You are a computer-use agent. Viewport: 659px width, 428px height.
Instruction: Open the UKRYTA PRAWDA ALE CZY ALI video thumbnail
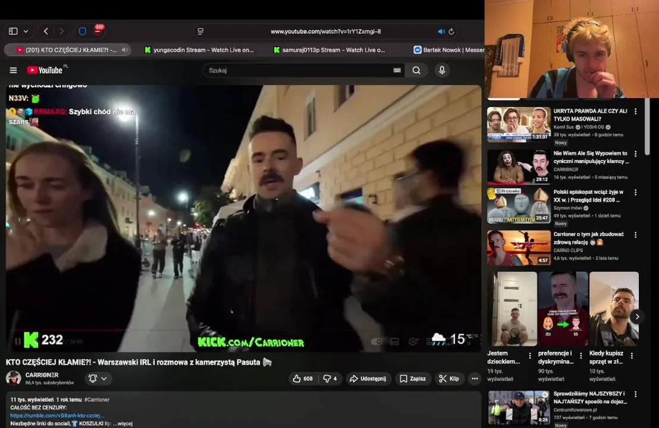[x=519, y=124]
